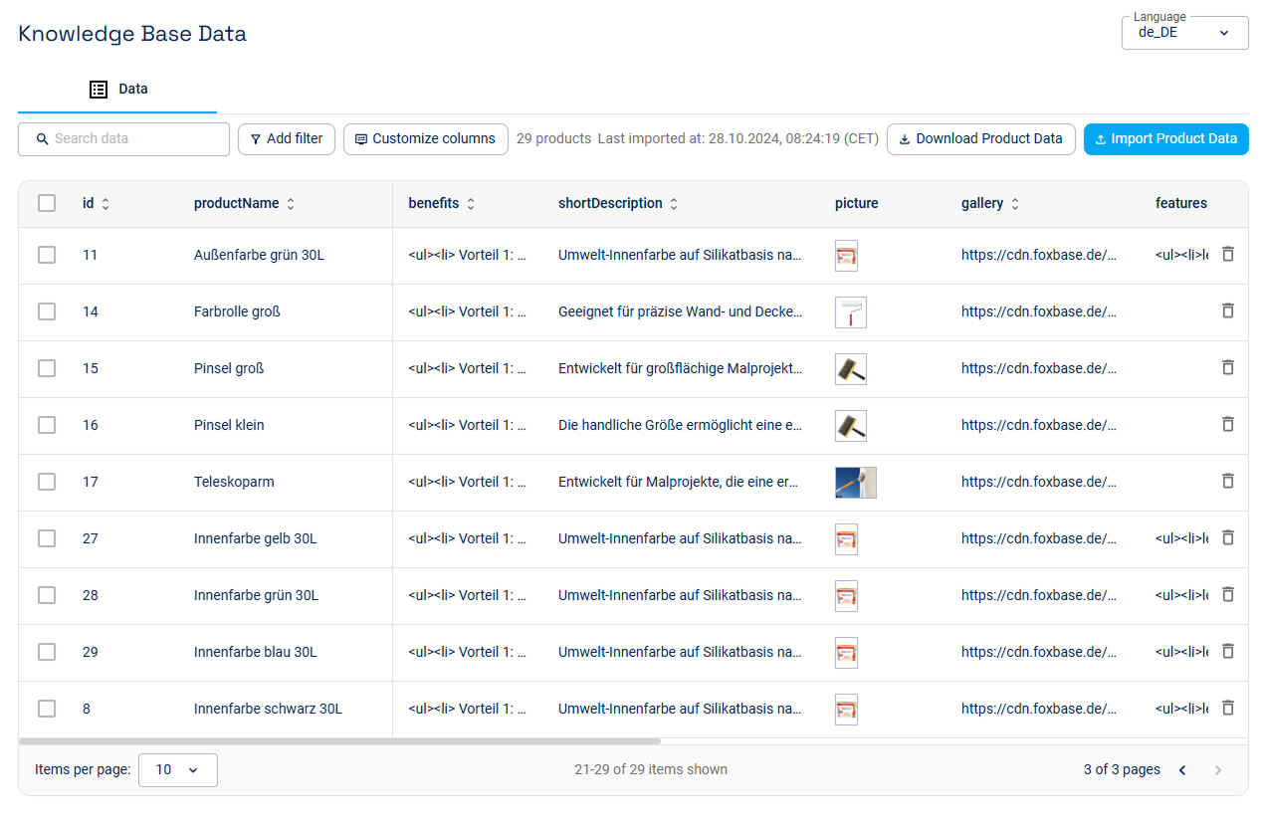
Task: Sort the gallery column
Action: pyautogui.click(x=1015, y=204)
